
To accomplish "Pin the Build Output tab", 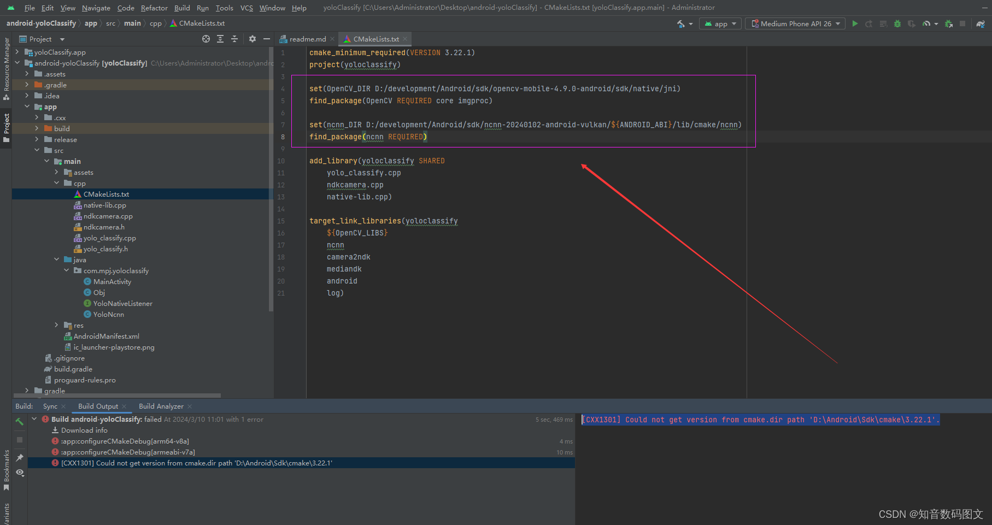I will click(x=20, y=457).
